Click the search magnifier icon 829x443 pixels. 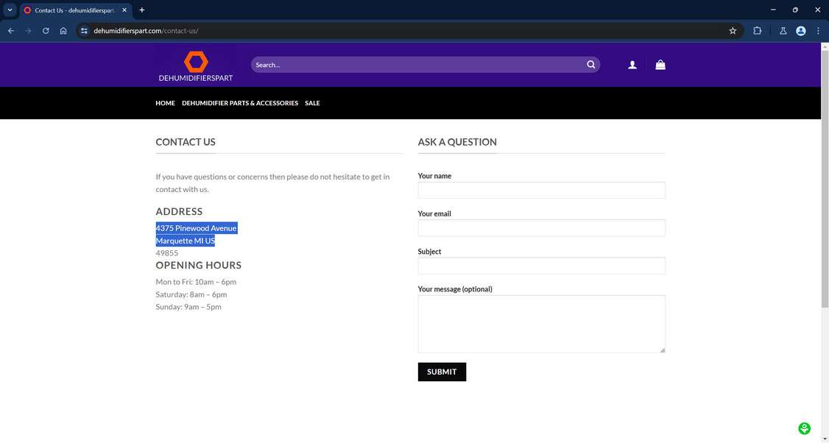click(x=590, y=65)
